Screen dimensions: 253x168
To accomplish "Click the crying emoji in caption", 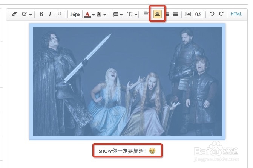I will [152, 151].
